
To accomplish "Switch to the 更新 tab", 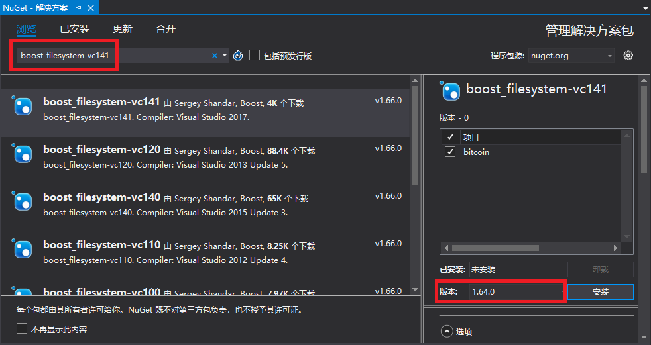I will (123, 28).
